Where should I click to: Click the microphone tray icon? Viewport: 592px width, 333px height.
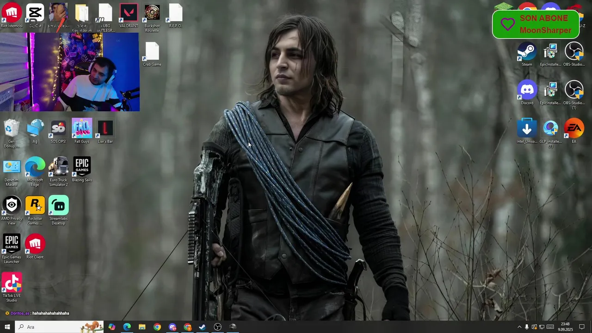coord(527,327)
